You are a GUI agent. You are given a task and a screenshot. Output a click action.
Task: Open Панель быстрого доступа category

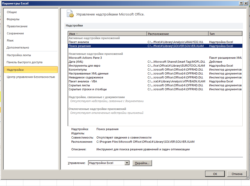(25, 62)
